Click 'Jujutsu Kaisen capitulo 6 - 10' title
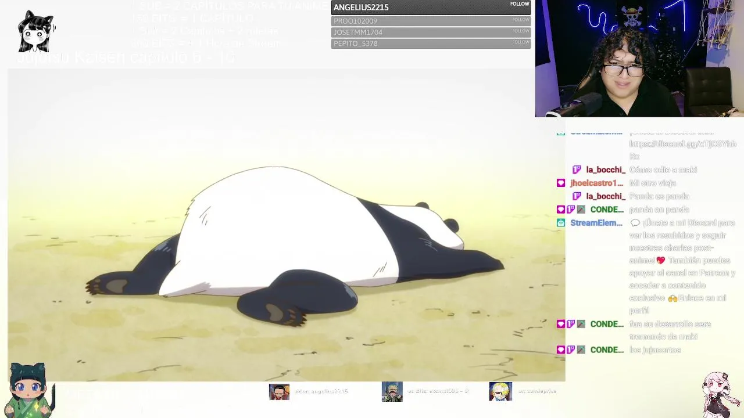Viewport: 744px width, 418px height. tap(126, 57)
